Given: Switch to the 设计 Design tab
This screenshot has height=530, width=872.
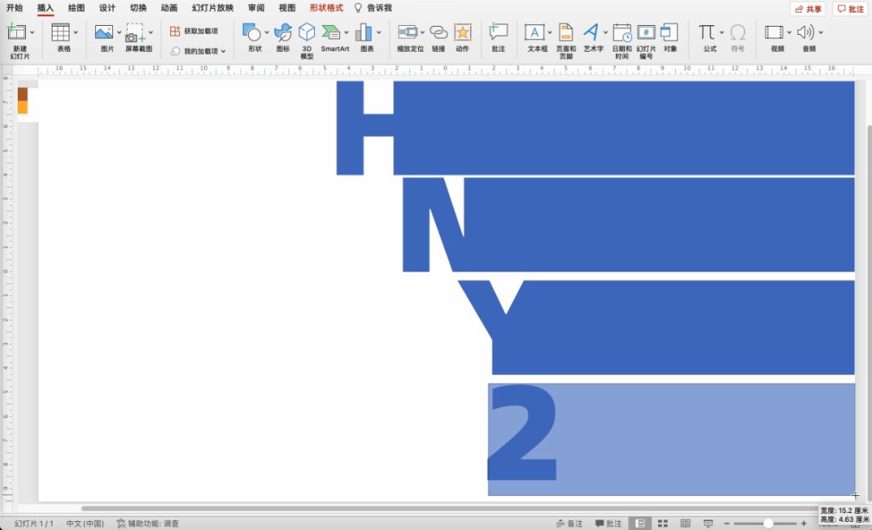Looking at the screenshot, I should coord(107,8).
